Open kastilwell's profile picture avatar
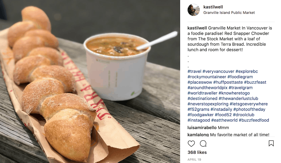Image resolution: width=281 pixels, height=163 pixels. pos(193,10)
